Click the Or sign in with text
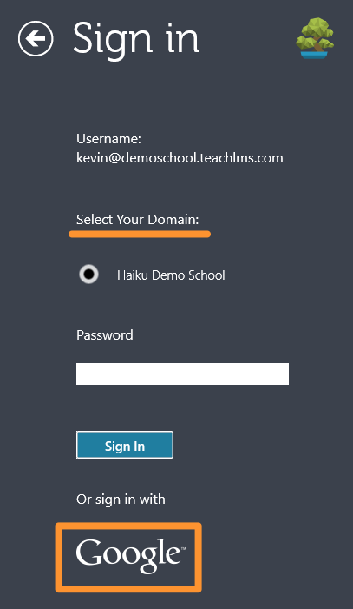Viewport: 353px width, 609px height. click(121, 500)
